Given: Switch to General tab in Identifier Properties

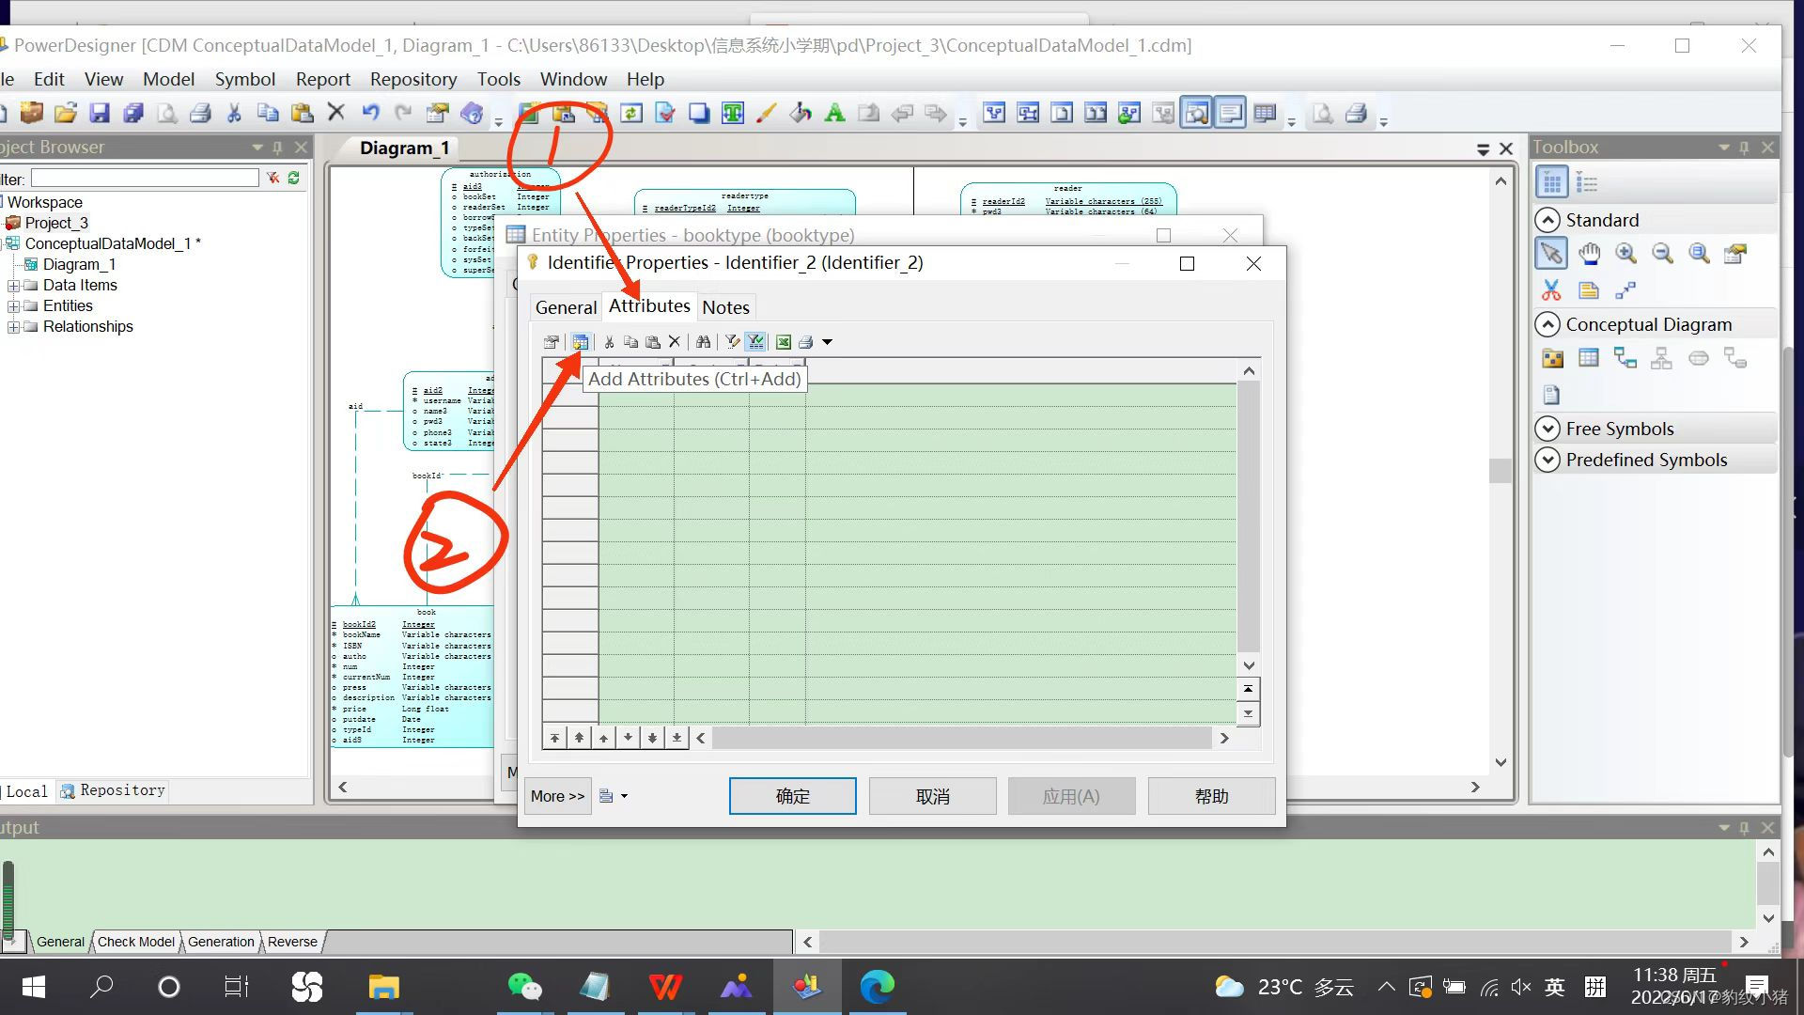Looking at the screenshot, I should coord(564,306).
